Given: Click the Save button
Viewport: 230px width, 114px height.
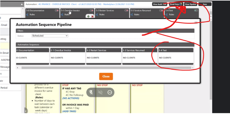Looking at the screenshot, I should tap(205, 4).
